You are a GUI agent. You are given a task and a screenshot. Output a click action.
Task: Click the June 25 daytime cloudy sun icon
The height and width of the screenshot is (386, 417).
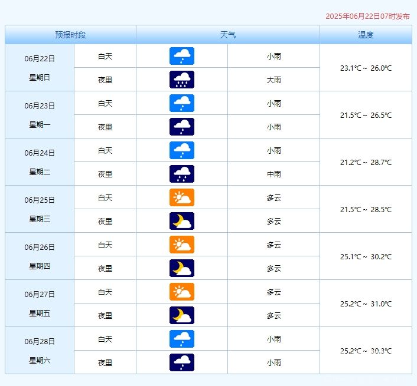pyautogui.click(x=182, y=197)
